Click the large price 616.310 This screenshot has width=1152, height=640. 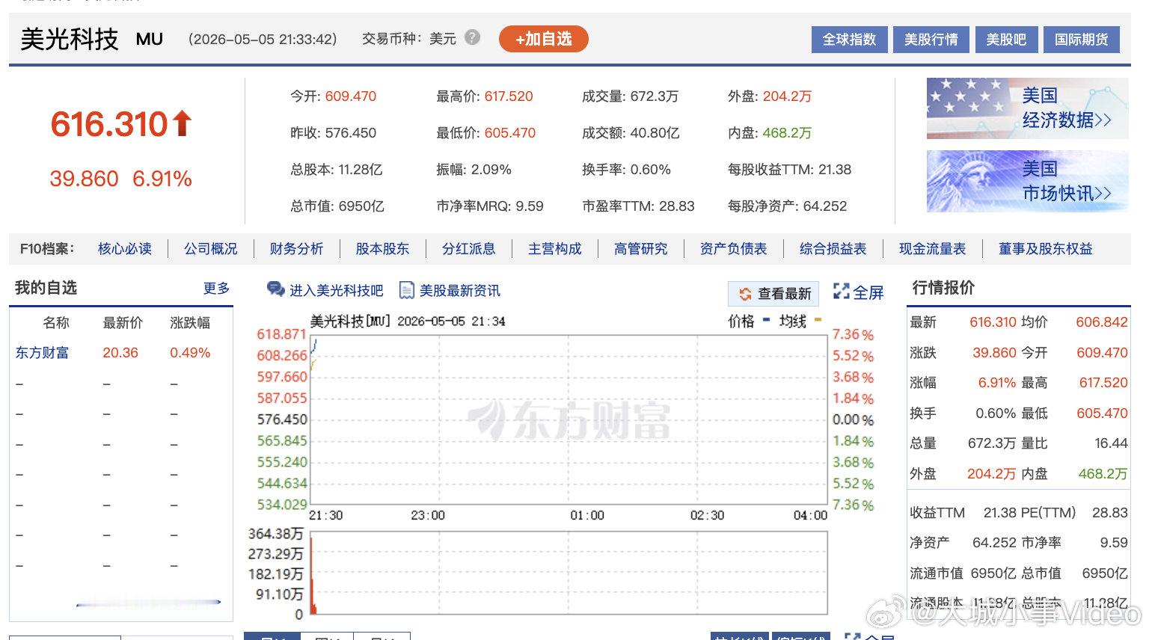pos(109,124)
